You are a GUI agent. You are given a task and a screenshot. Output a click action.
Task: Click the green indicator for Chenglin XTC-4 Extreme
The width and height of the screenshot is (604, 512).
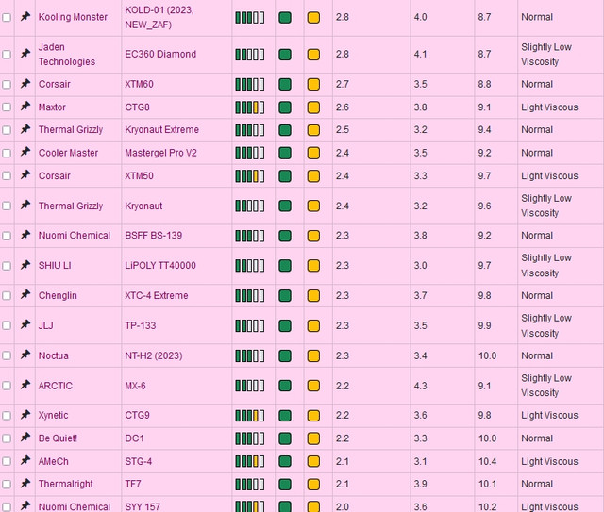coord(285,296)
